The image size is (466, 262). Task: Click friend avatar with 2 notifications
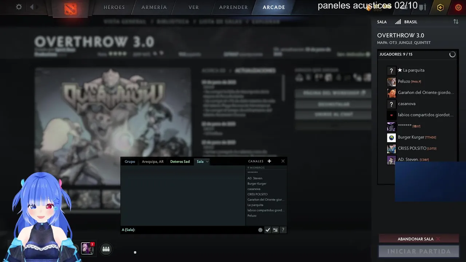87,248
